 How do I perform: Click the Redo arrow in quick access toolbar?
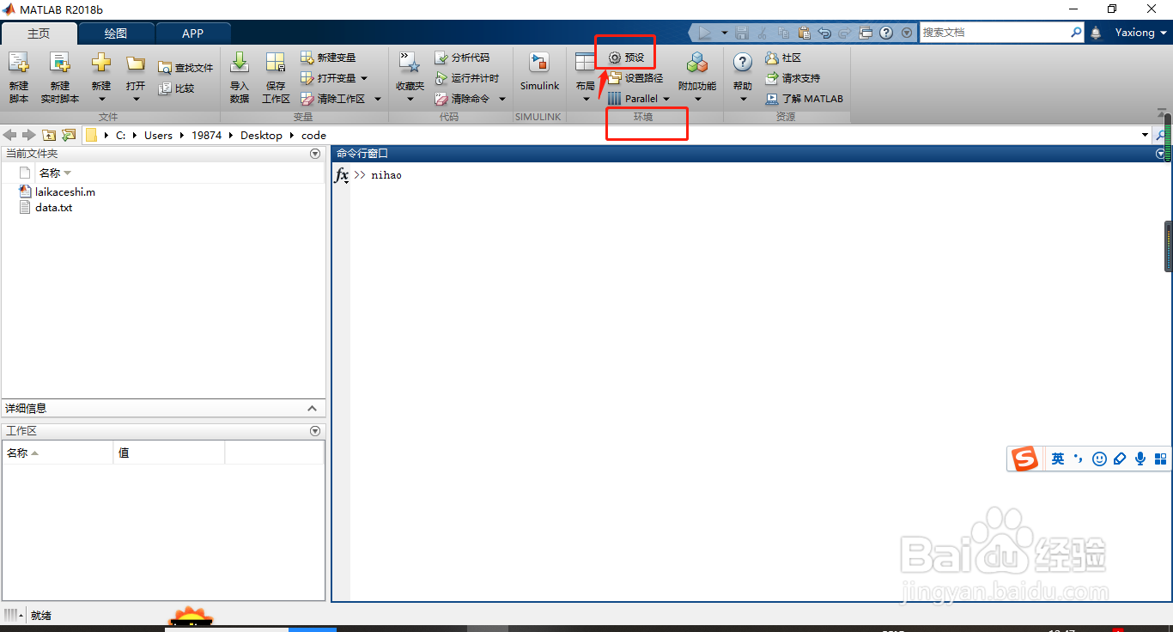coord(845,33)
